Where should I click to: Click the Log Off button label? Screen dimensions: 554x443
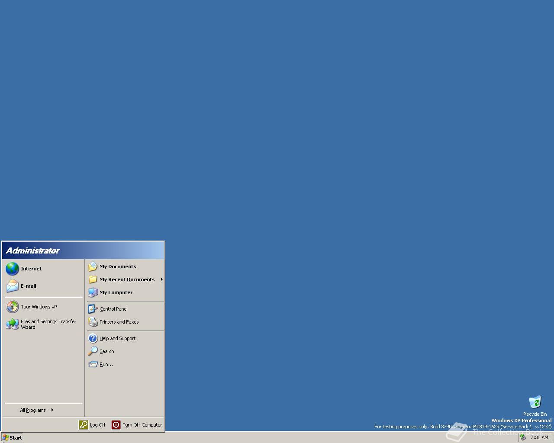[98, 425]
